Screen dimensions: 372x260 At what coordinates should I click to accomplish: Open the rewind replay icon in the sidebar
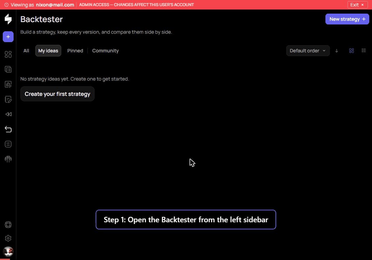(8, 114)
